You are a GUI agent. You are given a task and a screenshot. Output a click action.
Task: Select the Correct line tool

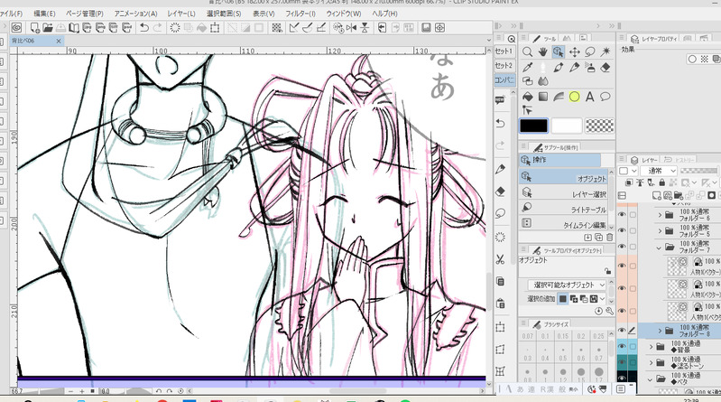(527, 110)
